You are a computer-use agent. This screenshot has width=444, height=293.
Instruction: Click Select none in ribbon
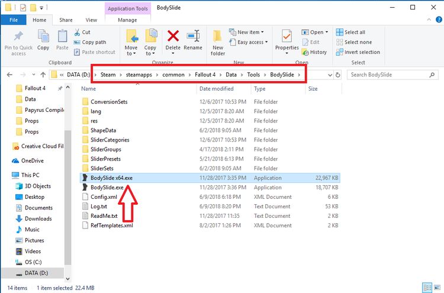(354, 42)
